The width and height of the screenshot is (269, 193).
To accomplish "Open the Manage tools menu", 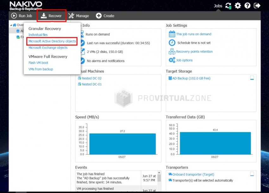I will click(78, 16).
